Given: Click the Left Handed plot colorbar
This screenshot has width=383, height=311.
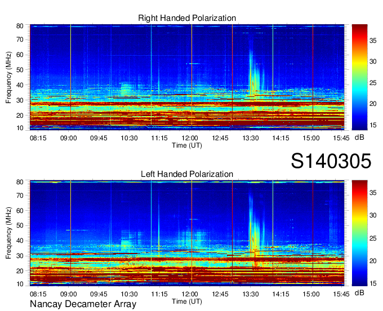Looking at the screenshot, I should (359, 233).
